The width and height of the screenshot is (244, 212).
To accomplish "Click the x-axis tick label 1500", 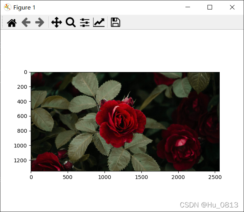I will [x=141, y=177].
